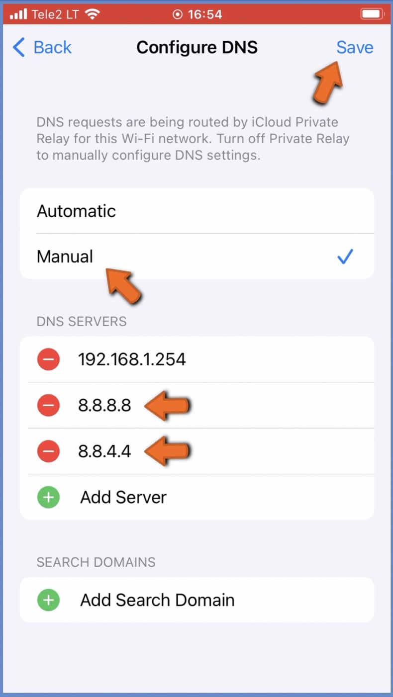
Task: Select the Manual DNS option
Action: pyautogui.click(x=65, y=257)
